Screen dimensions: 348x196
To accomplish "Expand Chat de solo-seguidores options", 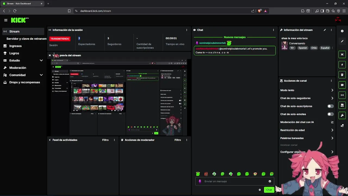I will coord(332,98).
